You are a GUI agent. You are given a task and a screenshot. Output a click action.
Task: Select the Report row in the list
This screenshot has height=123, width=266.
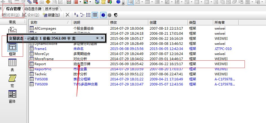tap(40, 64)
